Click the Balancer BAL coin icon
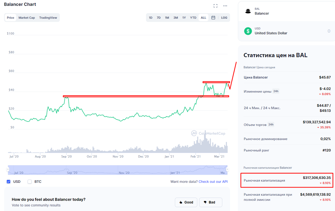The height and width of the screenshot is (211, 335). click(248, 11)
